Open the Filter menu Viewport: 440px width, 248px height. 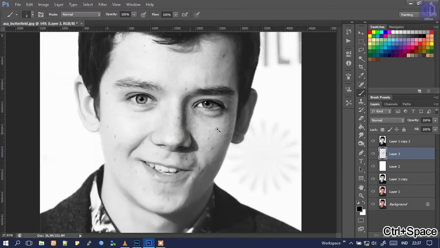(102, 4)
